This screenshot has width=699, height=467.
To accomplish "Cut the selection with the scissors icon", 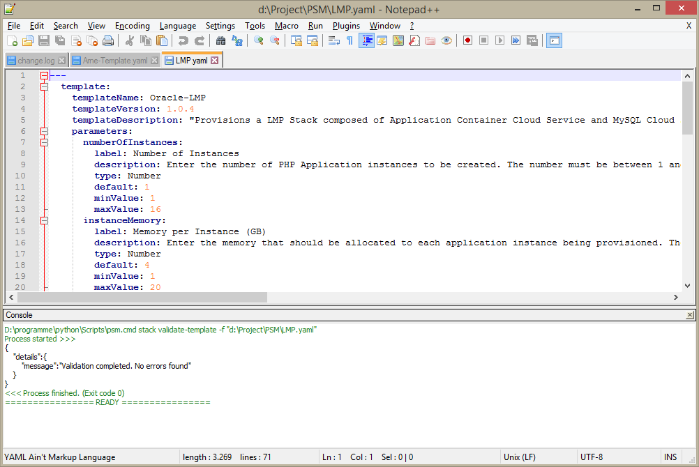I will [129, 41].
